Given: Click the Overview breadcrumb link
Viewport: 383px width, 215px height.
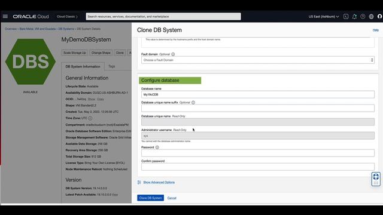Looking at the screenshot, I should click(x=11, y=29).
